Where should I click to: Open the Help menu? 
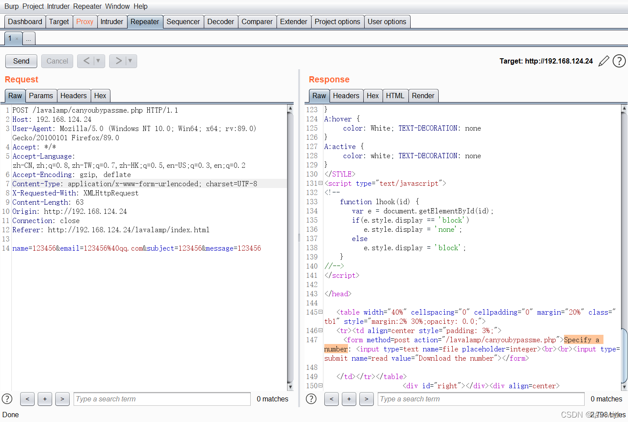point(140,6)
